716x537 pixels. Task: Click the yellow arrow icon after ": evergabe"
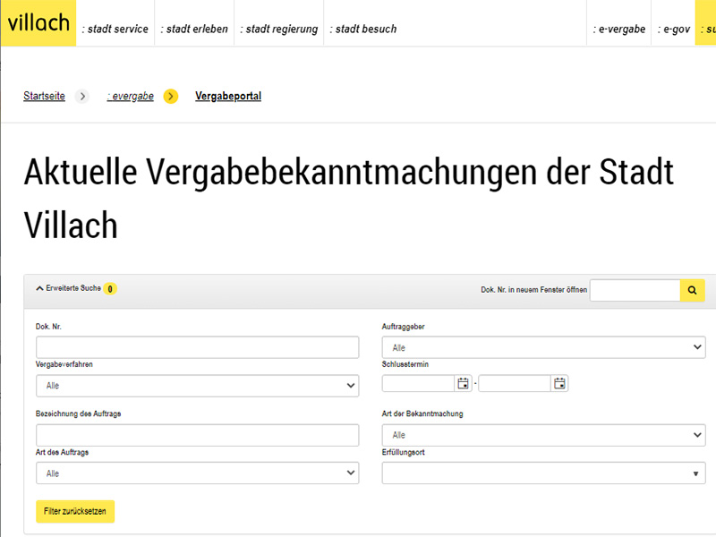pos(170,96)
